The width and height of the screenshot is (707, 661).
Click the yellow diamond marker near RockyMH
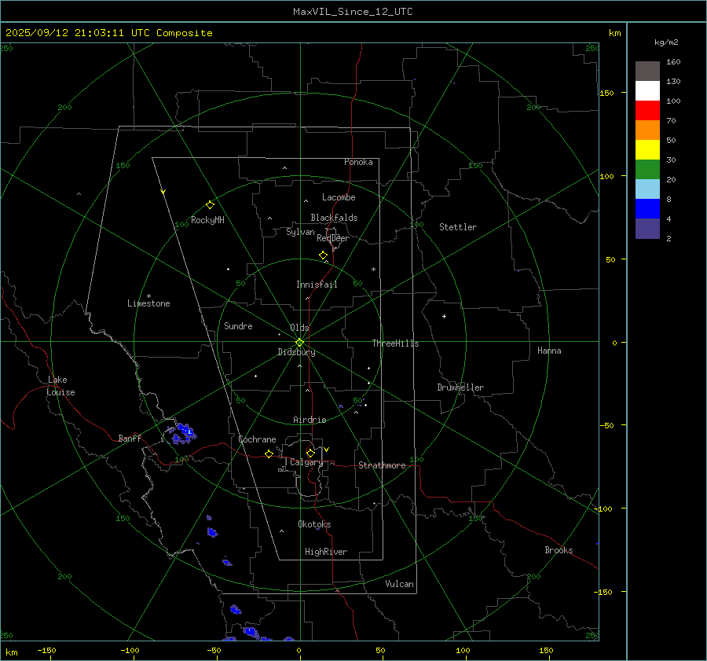[x=210, y=205]
